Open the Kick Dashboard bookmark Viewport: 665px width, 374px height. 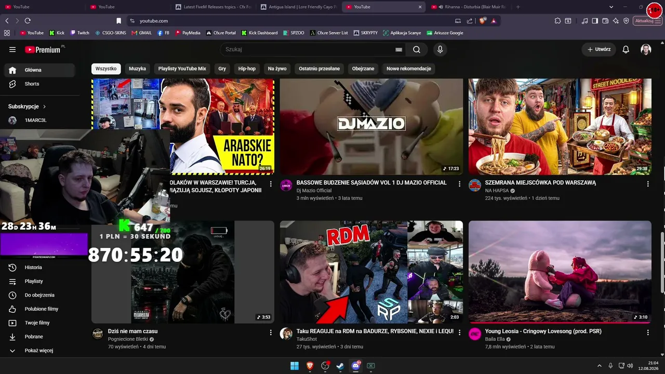pyautogui.click(x=259, y=33)
